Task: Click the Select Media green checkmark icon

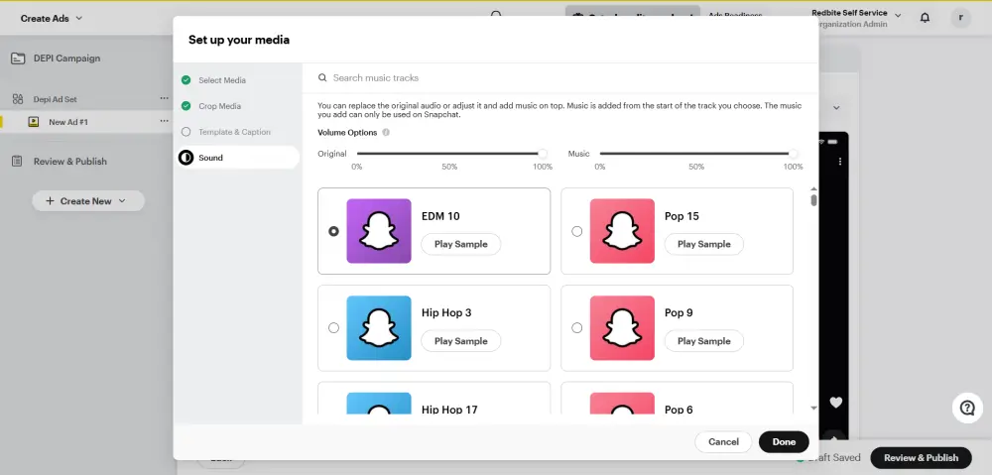Action: (186, 80)
